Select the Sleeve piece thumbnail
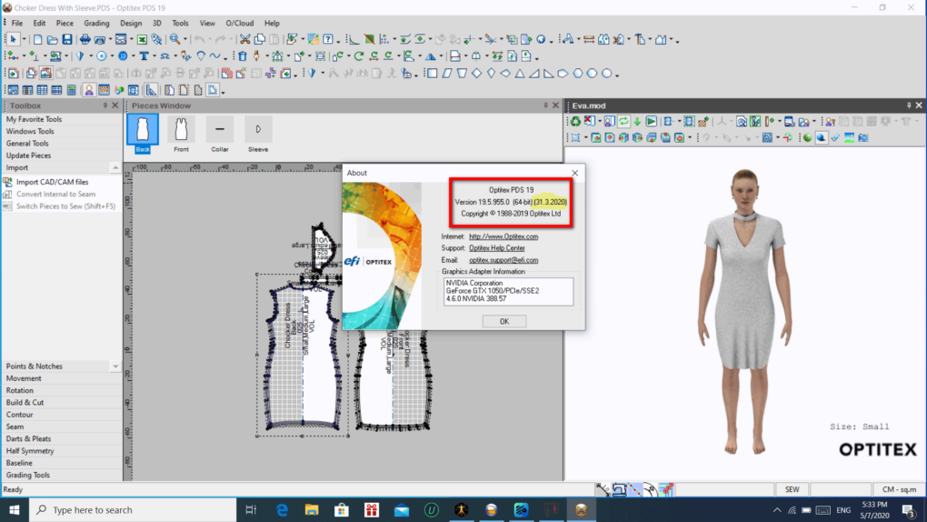Screen dimensions: 927x522 point(258,133)
